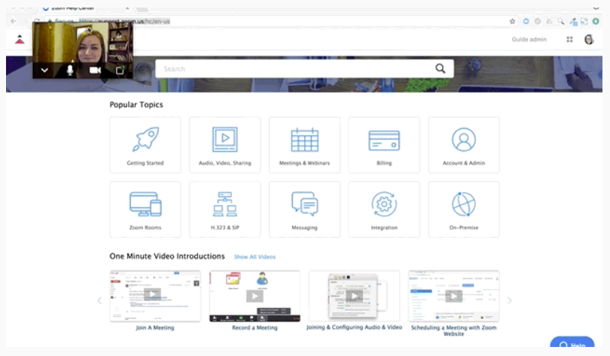Click the Zoom Rooms label text
Image resolution: width=610 pixels, height=356 pixels.
(145, 227)
